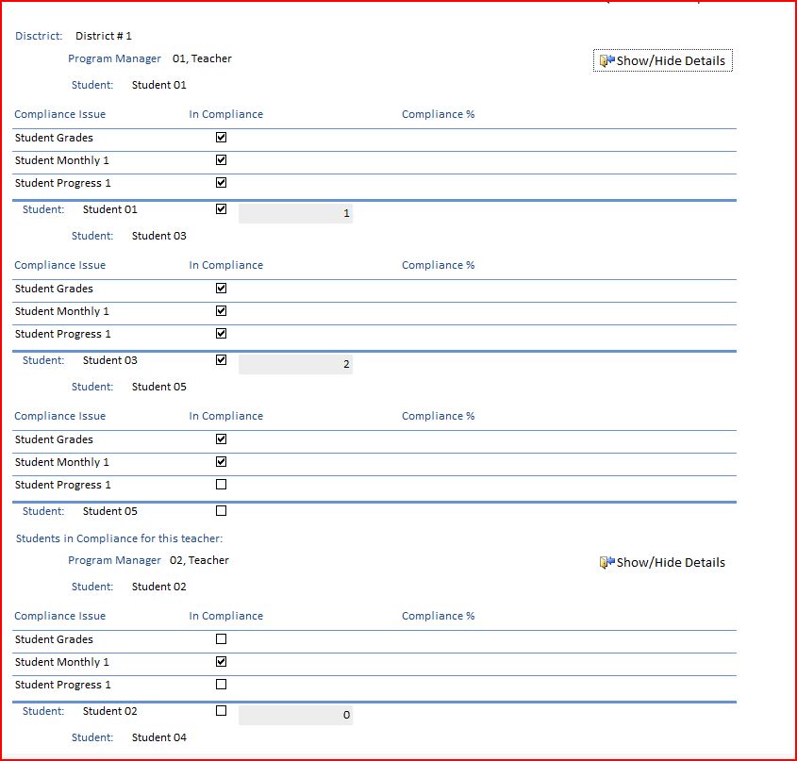Toggle Student Grades checkbox under Student 03

tap(221, 289)
